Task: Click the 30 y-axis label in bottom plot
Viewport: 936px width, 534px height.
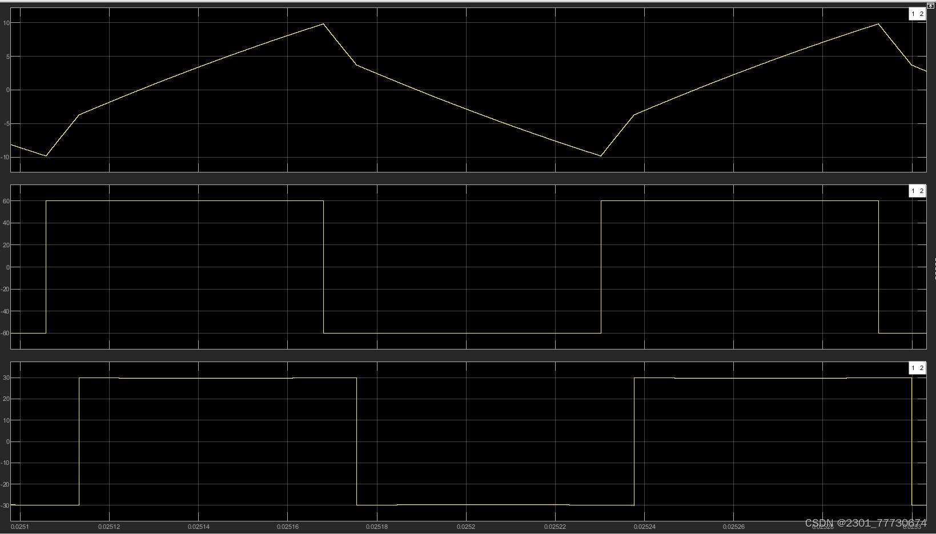Action: 6,378
